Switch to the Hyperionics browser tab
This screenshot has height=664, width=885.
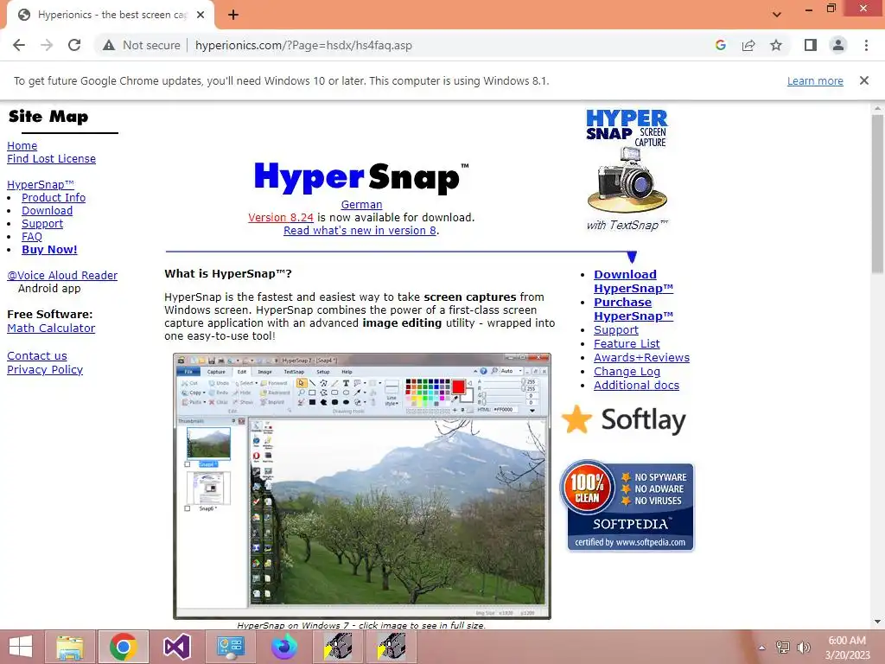tap(111, 15)
